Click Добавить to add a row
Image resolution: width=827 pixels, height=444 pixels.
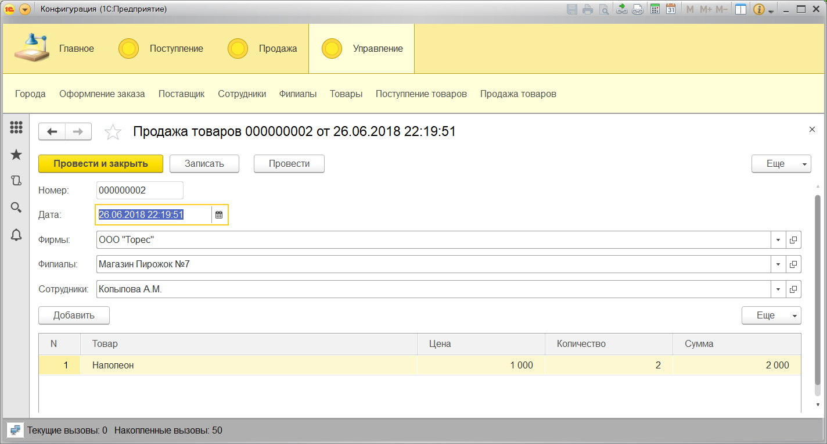[x=74, y=316]
